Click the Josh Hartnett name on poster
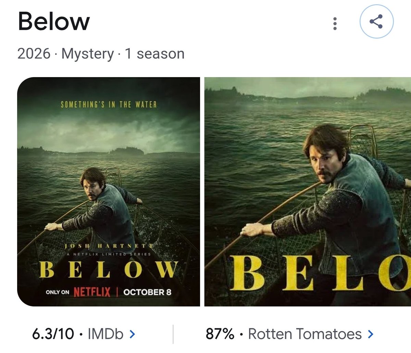 [x=109, y=246]
